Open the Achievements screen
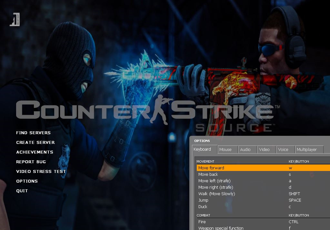The image size is (330, 230). click(x=35, y=152)
